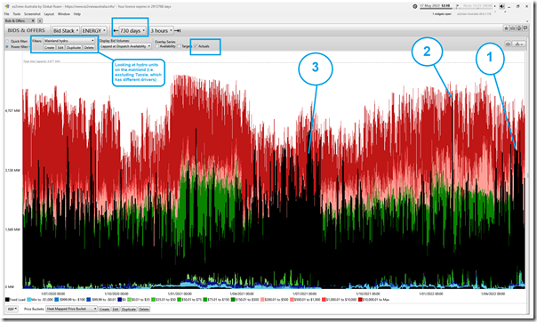
Task: Click the play button in time bar
Action: click(x=457, y=6)
